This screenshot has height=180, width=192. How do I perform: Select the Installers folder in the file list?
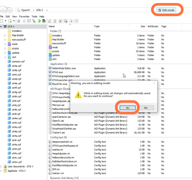coord(57,35)
